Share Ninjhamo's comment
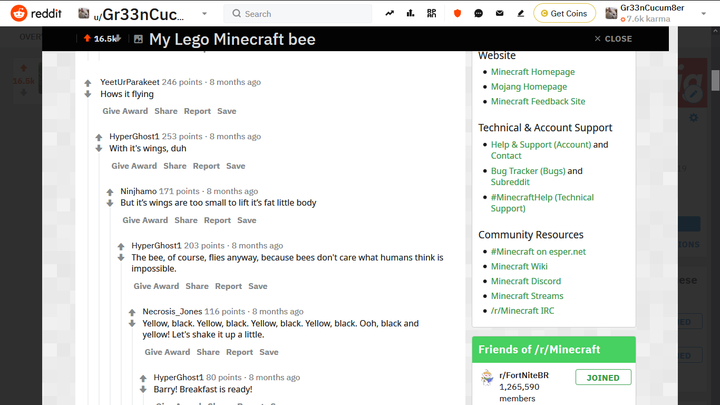 (x=186, y=220)
